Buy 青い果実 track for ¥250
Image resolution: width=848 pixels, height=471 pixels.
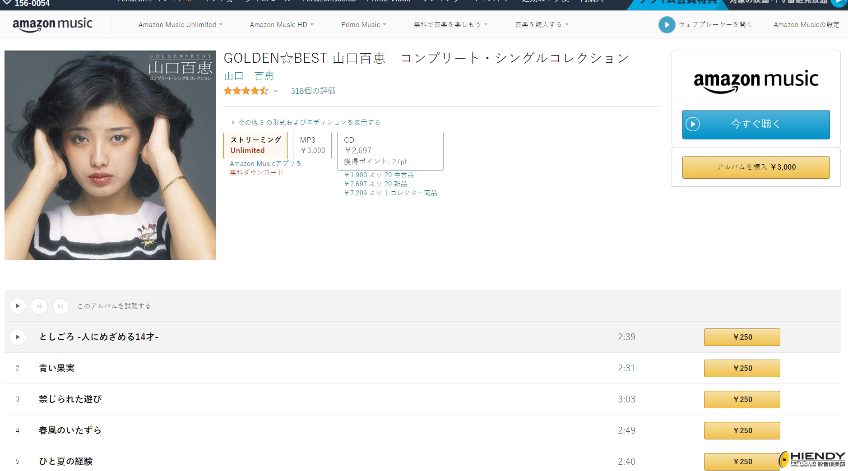coord(742,368)
